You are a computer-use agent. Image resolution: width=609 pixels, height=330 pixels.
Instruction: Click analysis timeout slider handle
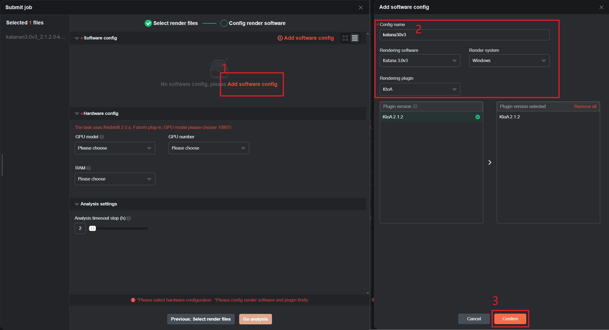pyautogui.click(x=92, y=229)
